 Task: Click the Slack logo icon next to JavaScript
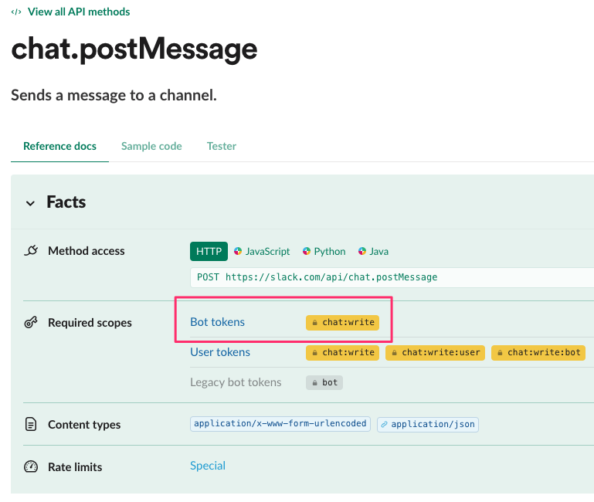tap(238, 251)
